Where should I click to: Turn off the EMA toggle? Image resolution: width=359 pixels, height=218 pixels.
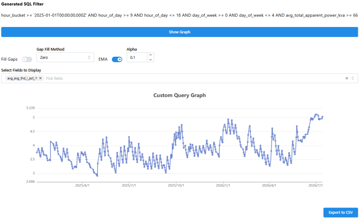point(117,59)
